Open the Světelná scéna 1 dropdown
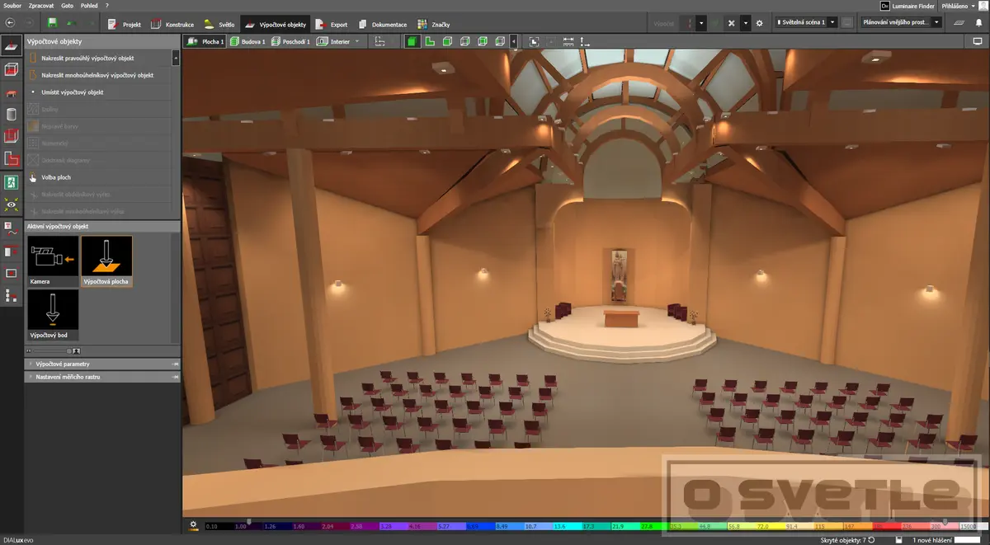Image resolution: width=990 pixels, height=545 pixels. point(805,23)
